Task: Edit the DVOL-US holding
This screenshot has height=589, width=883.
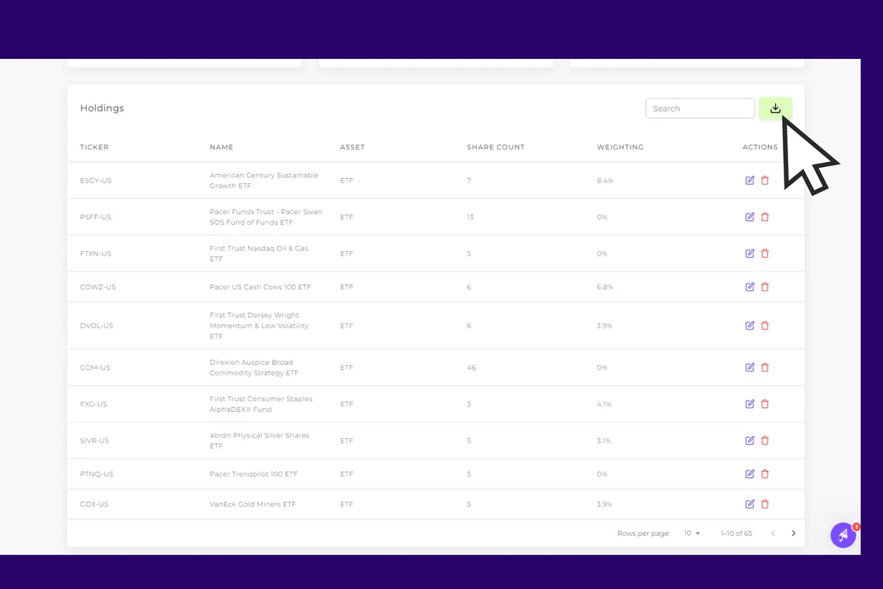Action: coord(750,325)
